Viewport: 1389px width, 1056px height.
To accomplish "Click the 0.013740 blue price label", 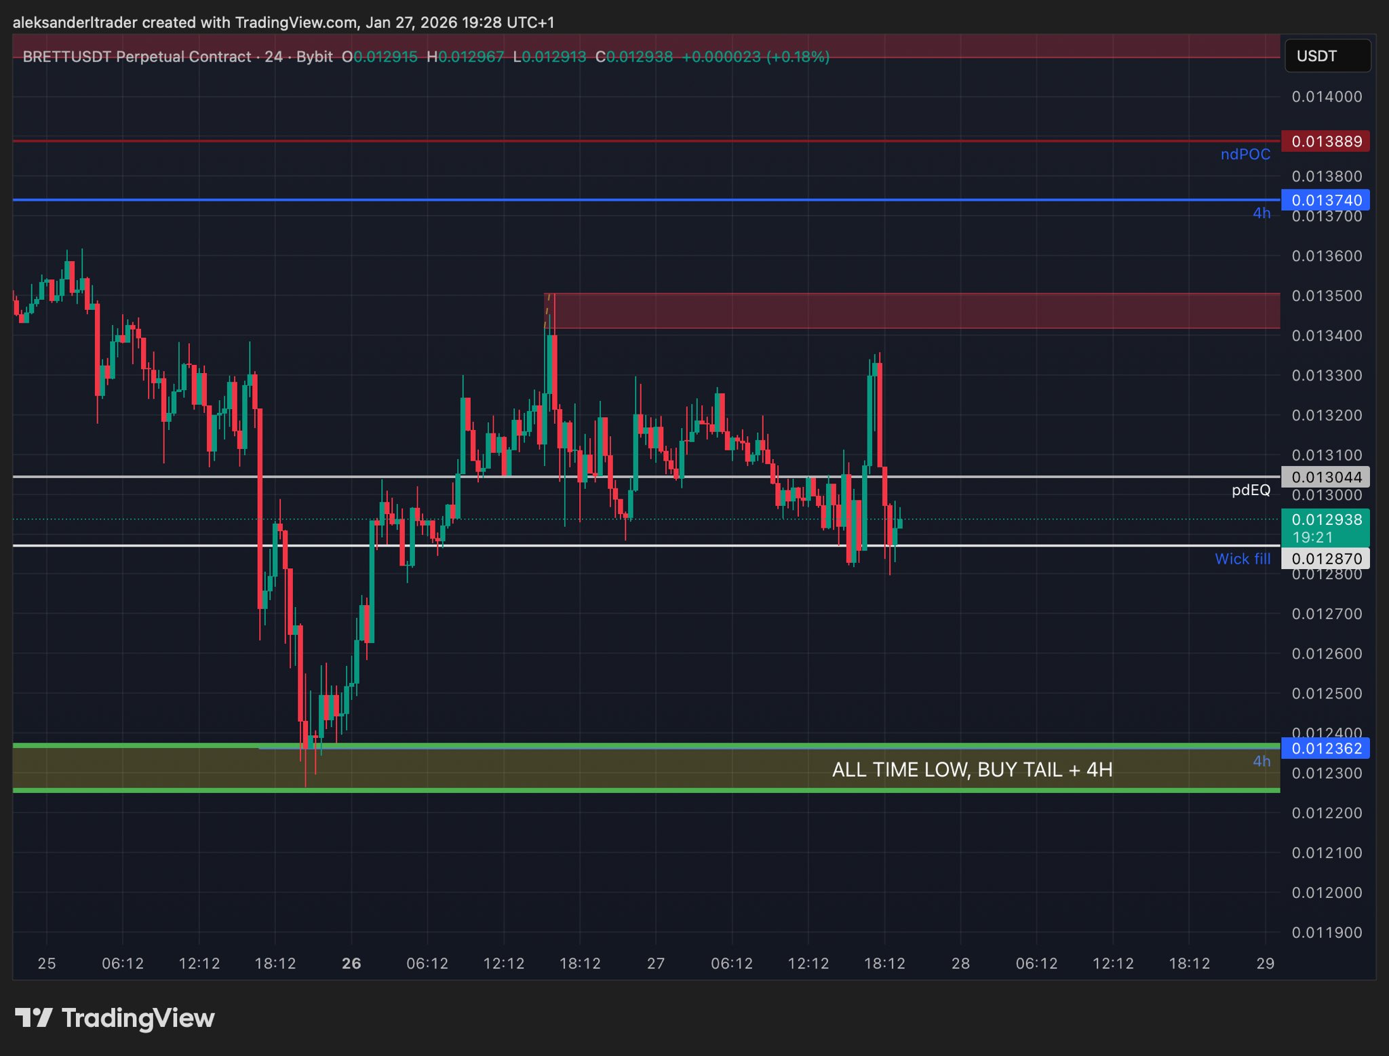I will [x=1325, y=200].
